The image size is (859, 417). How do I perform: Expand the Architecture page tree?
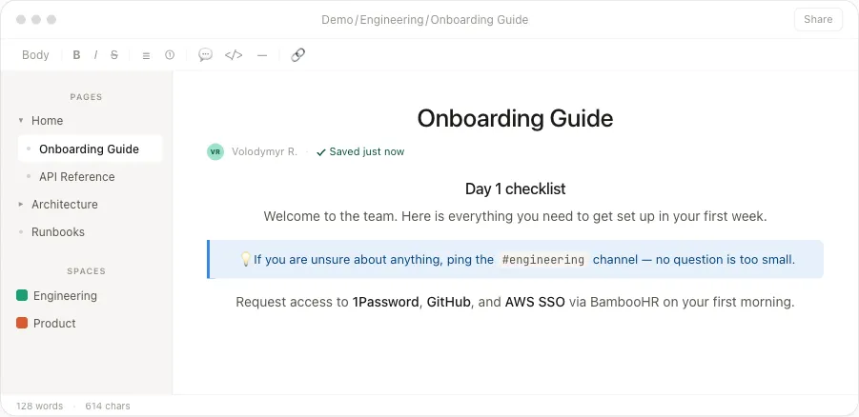tap(21, 205)
